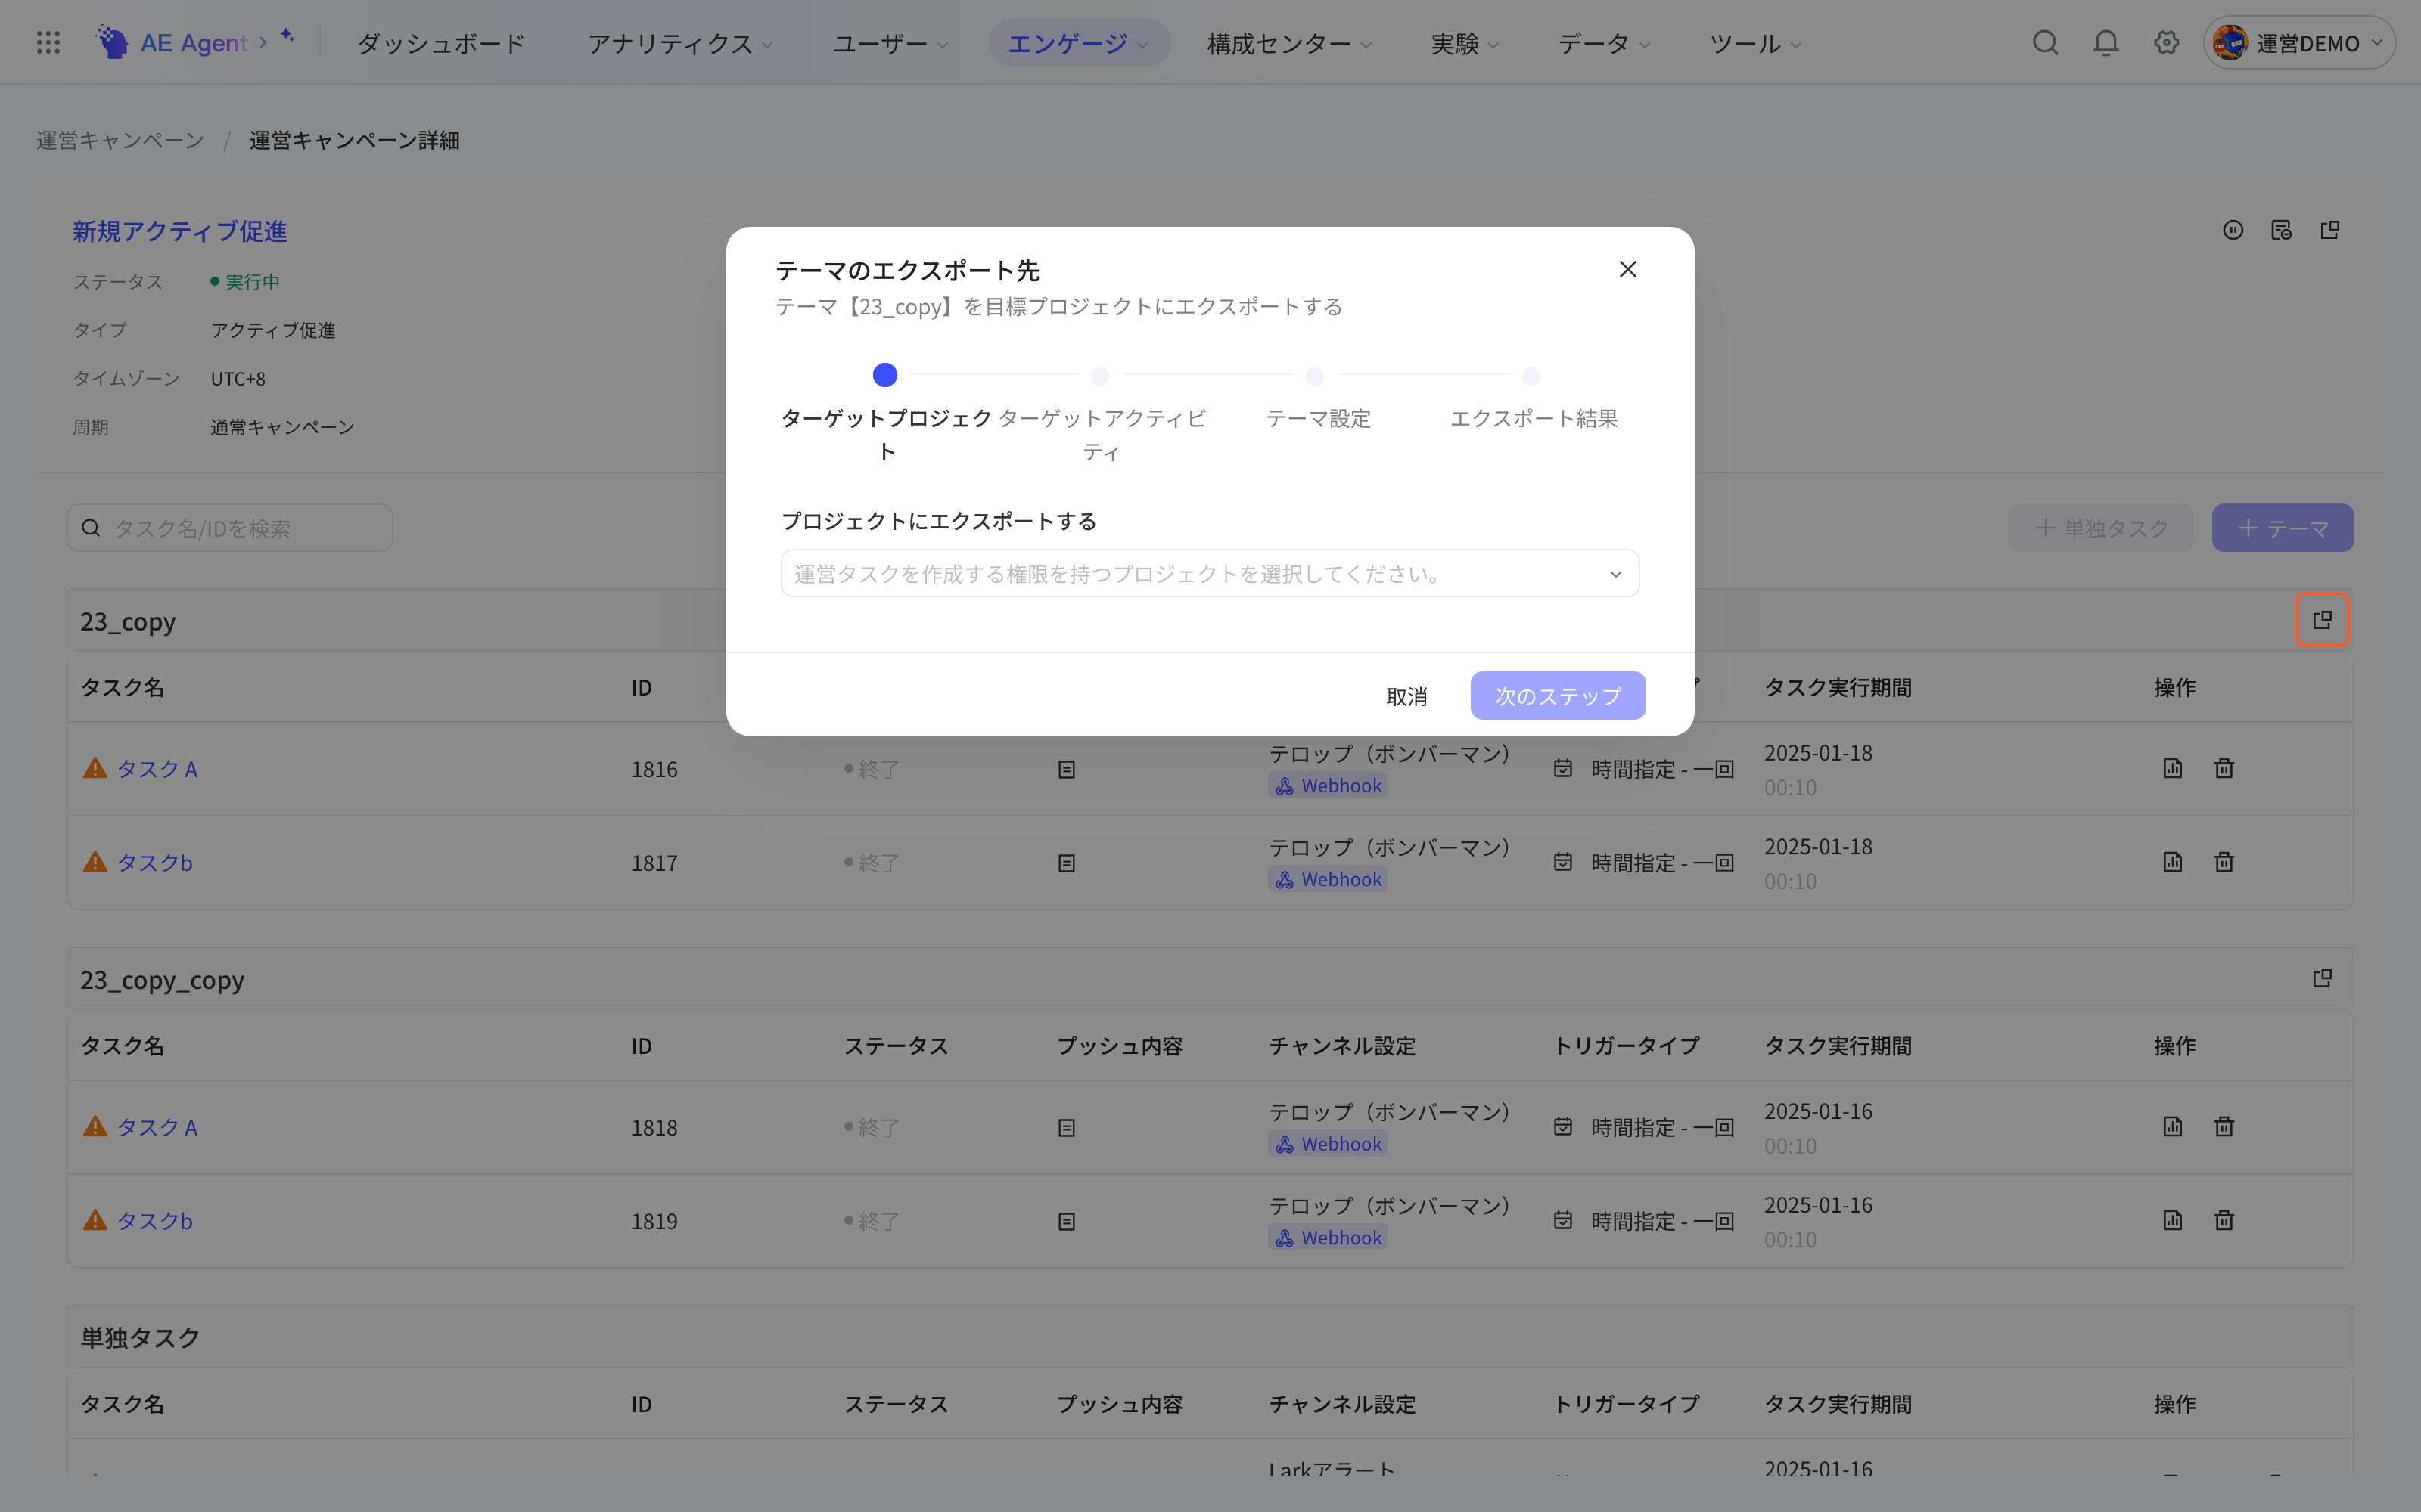Open the settings gear icon

pyautogui.click(x=2166, y=43)
